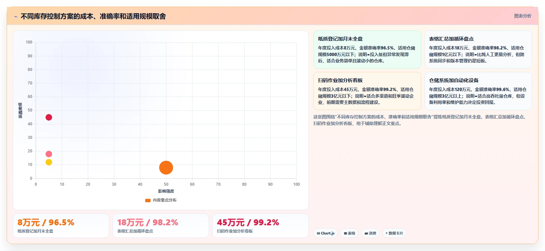The image size is (545, 251).
Task: Click the 进度 tag chip
Action: (370, 233)
